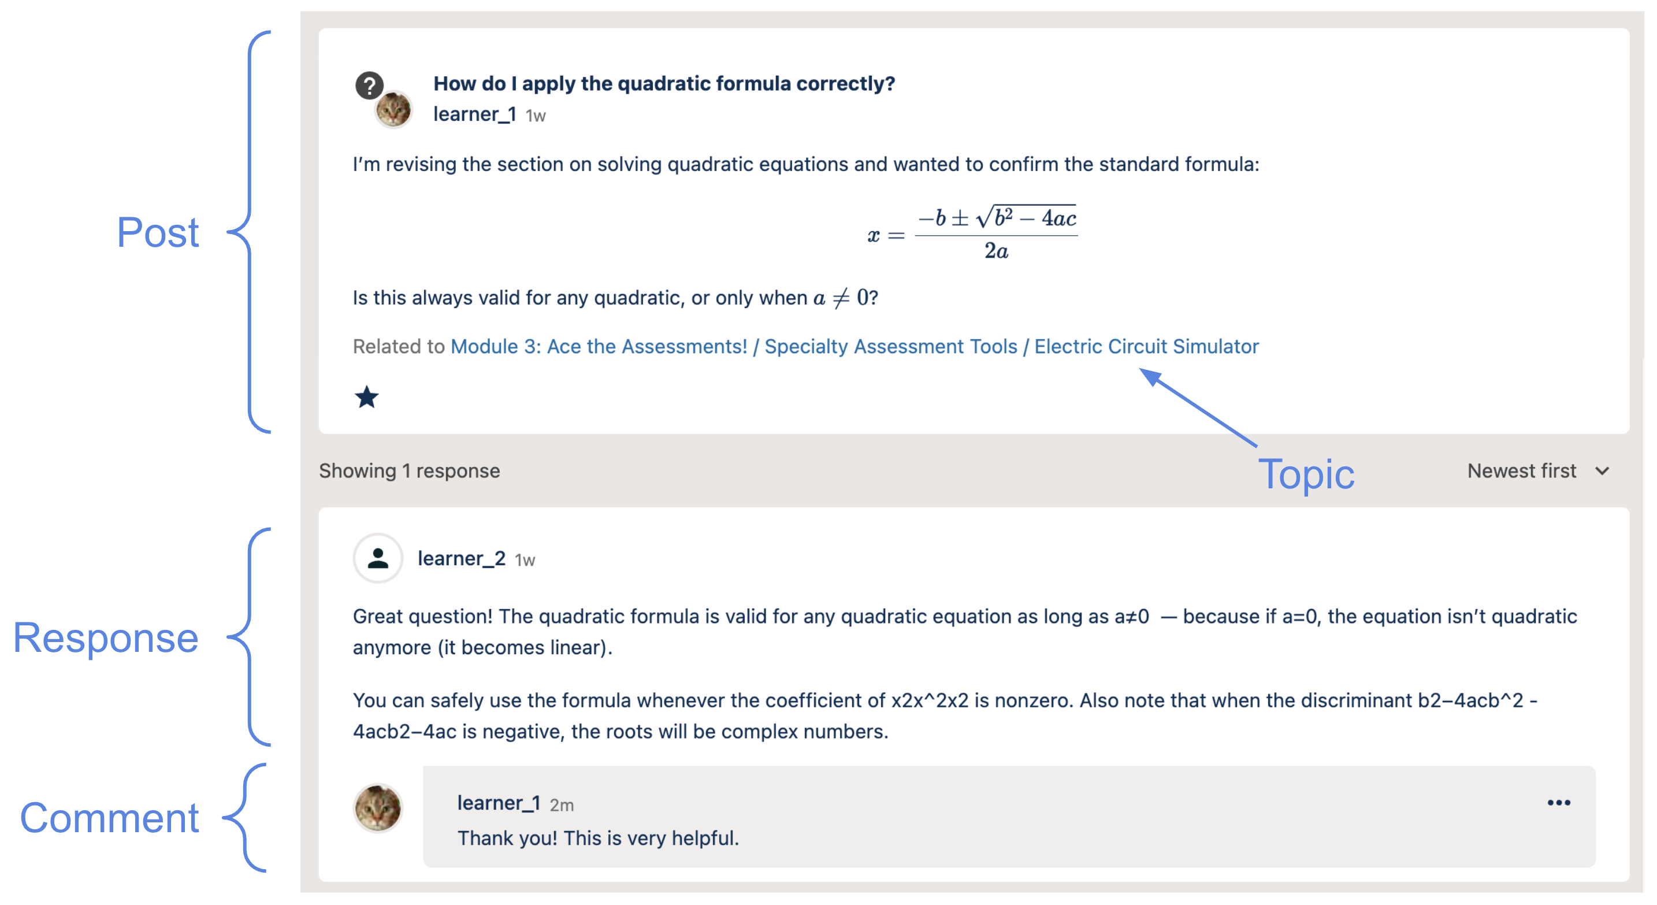Expand the Newest first sort dropdown
The height and width of the screenshot is (905, 1657).
pyautogui.click(x=1537, y=471)
